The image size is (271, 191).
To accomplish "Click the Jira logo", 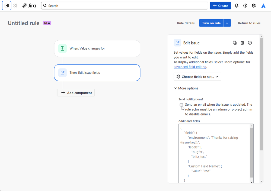I will [x=29, y=6].
